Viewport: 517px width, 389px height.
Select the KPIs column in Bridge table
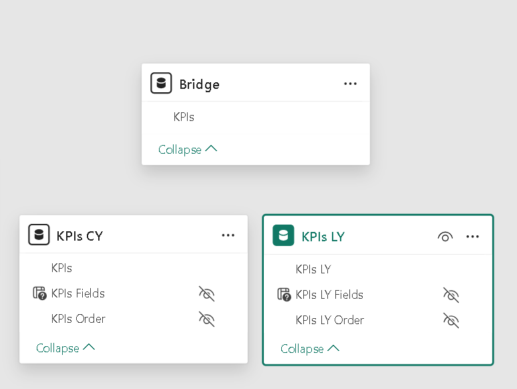coord(184,117)
